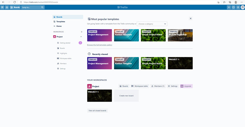The height and width of the screenshot is (127, 245).
Task: Reload the page with refresh icon
Action: 15,2
